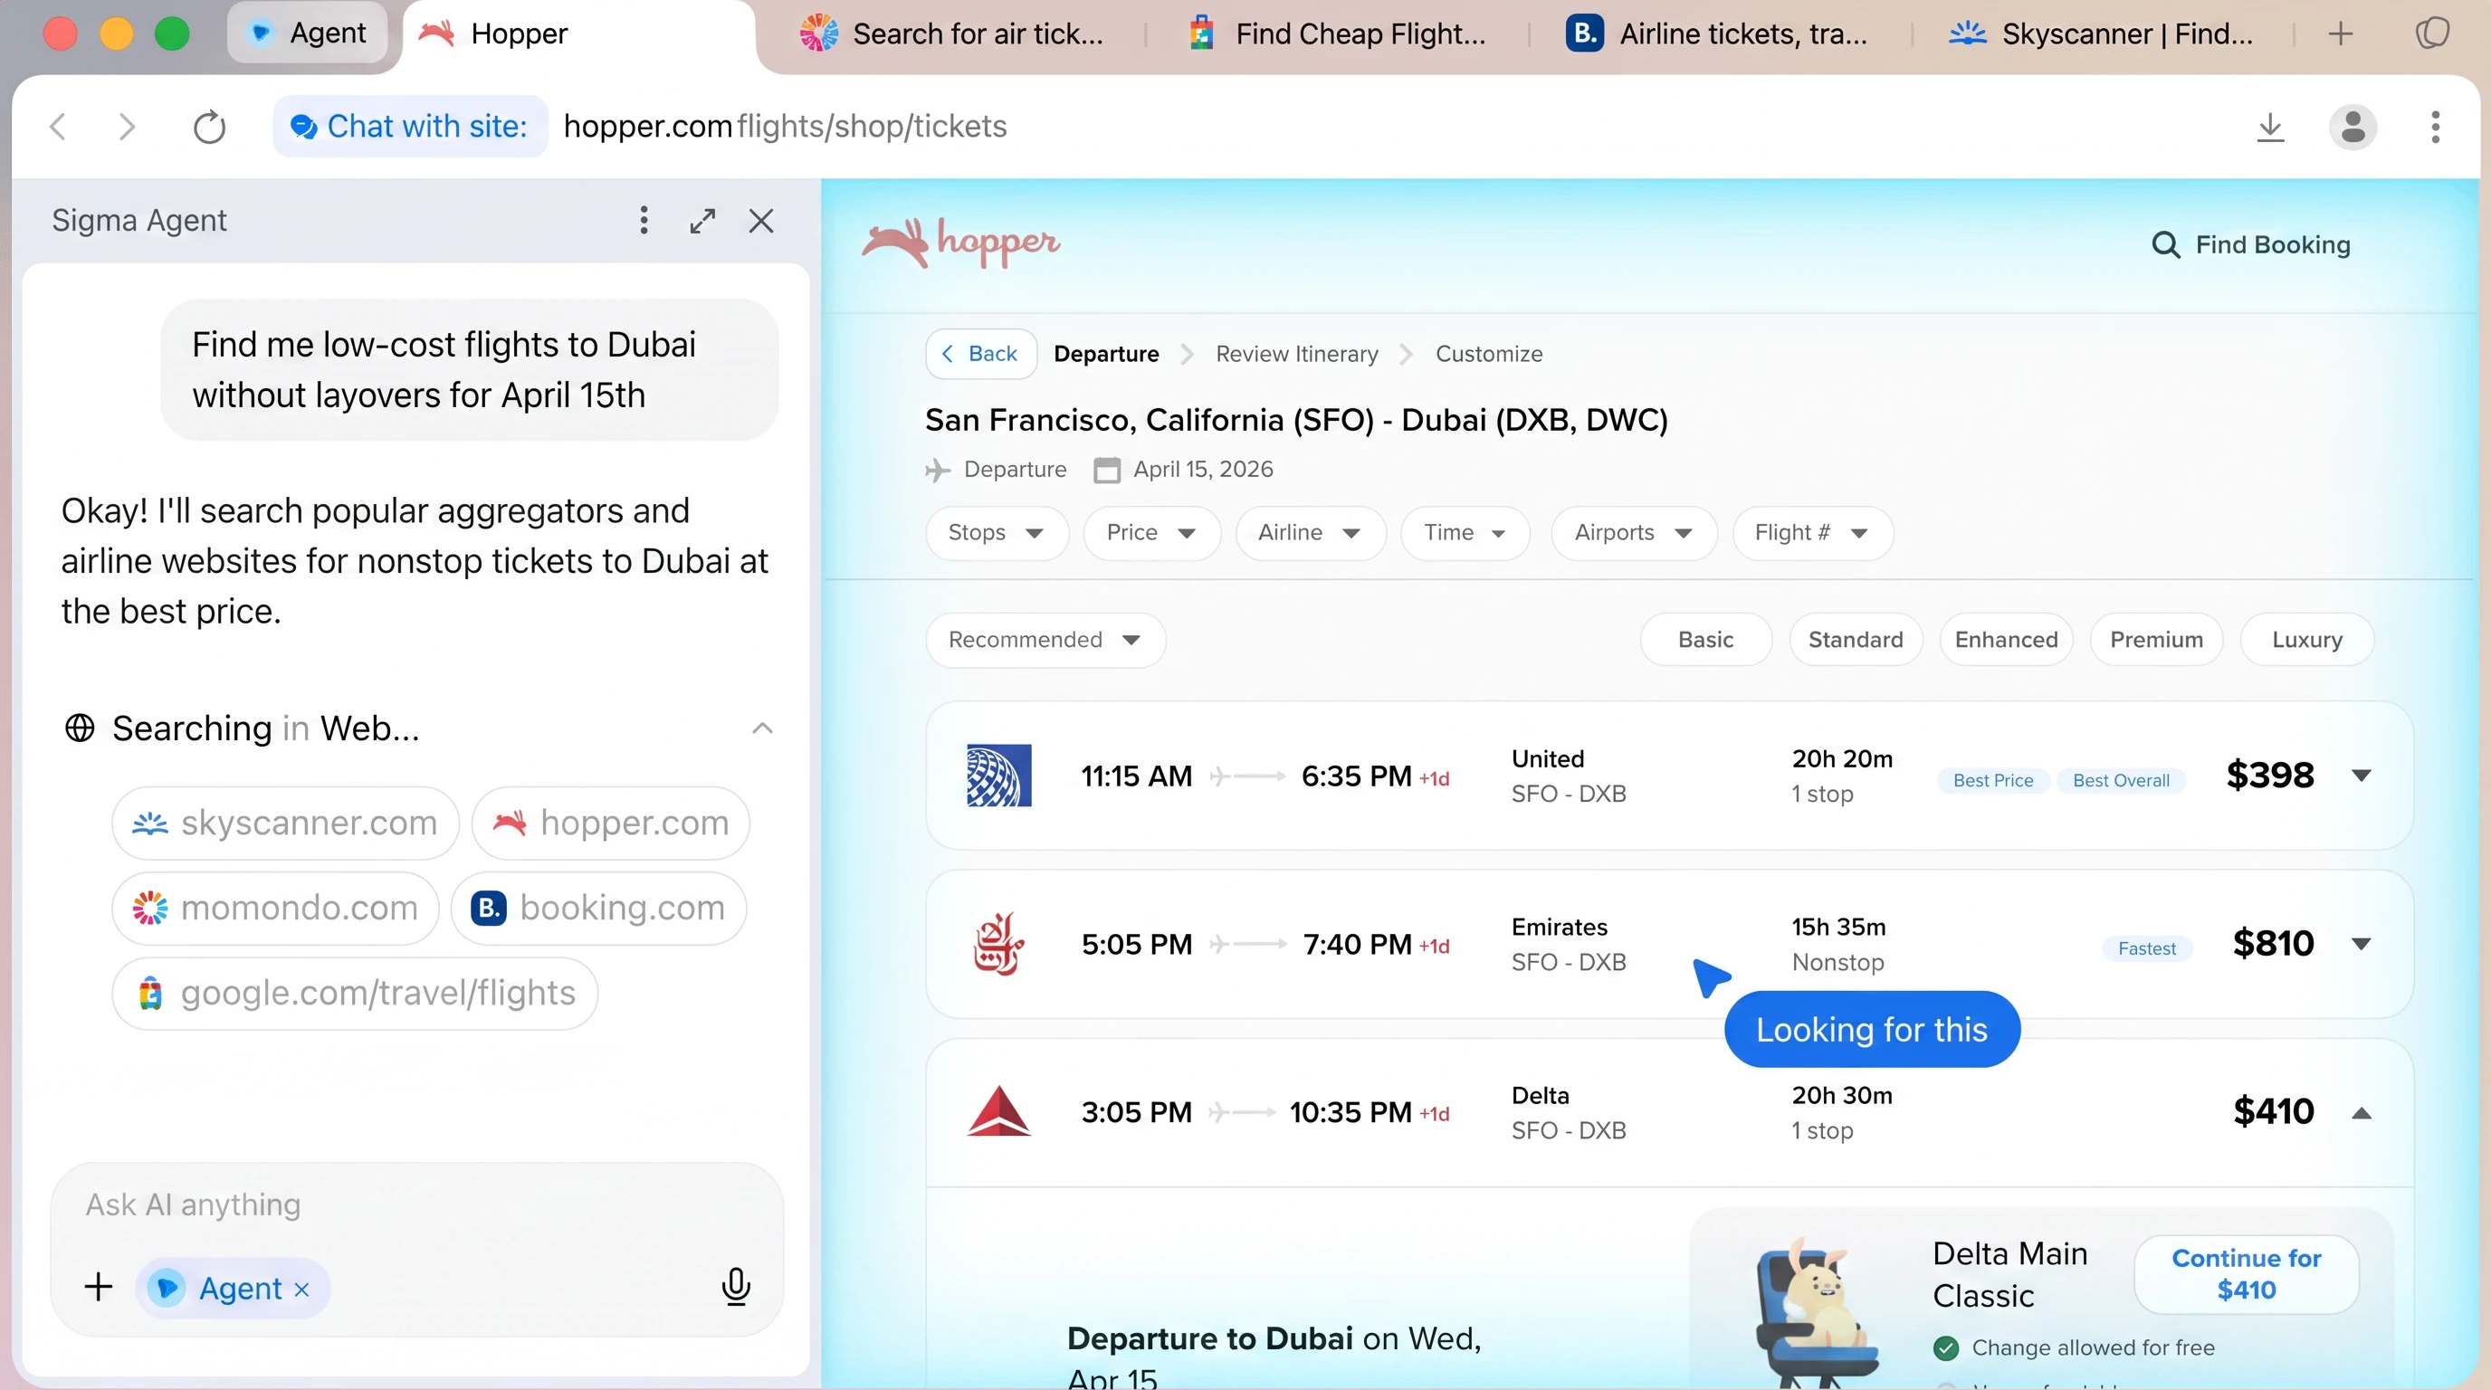This screenshot has width=2491, height=1390.
Task: Click the Customize breadcrumb step
Action: tap(1488, 354)
